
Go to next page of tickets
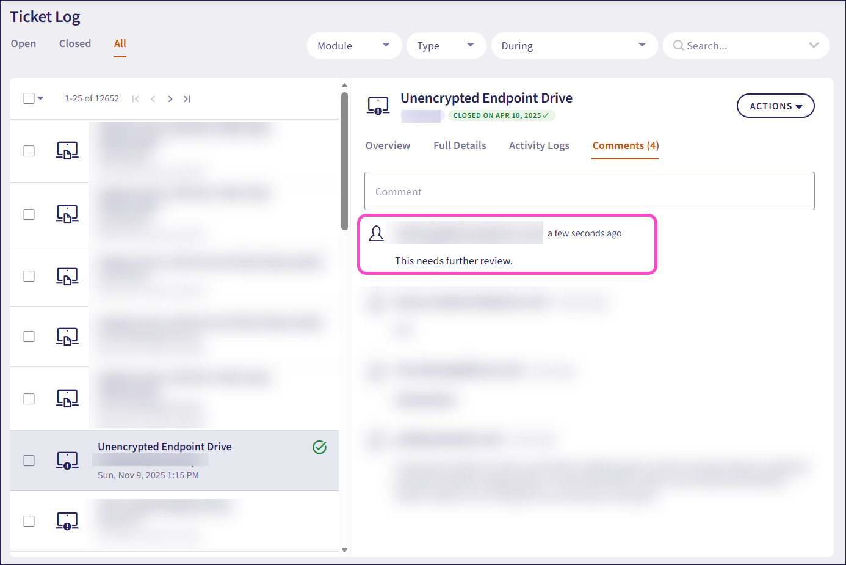point(170,99)
